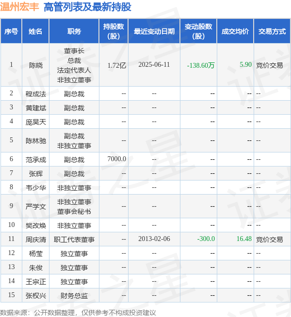The image size is (291, 317).
Task: Select the name 韦少华
Action: click(36, 188)
